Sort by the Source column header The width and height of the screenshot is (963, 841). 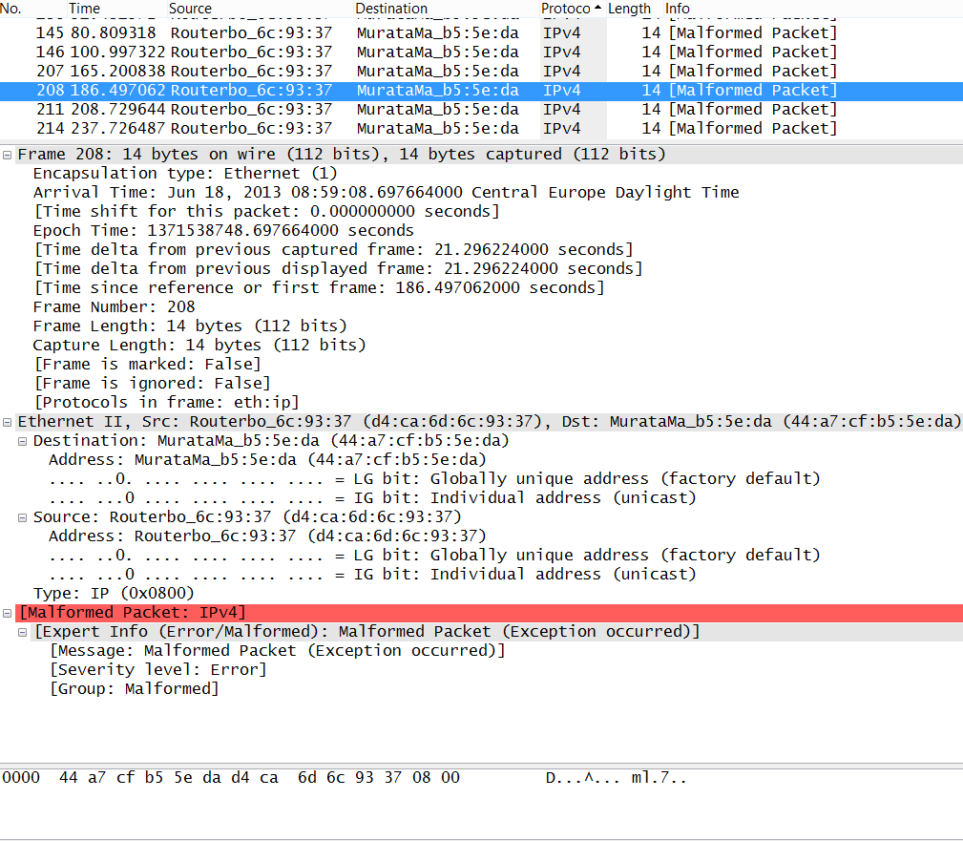pyautogui.click(x=260, y=9)
